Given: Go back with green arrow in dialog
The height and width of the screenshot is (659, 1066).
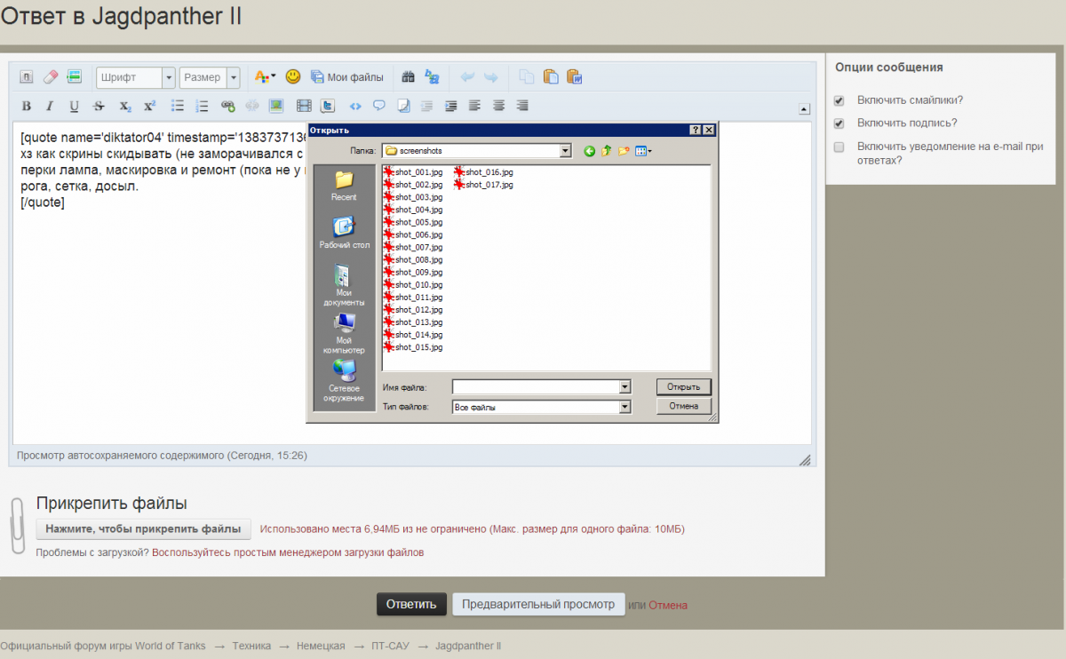Looking at the screenshot, I should point(589,151).
